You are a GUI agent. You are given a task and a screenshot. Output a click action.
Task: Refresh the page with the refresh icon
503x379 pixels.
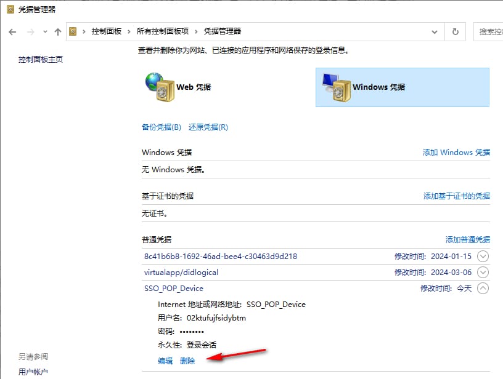pyautogui.click(x=455, y=31)
